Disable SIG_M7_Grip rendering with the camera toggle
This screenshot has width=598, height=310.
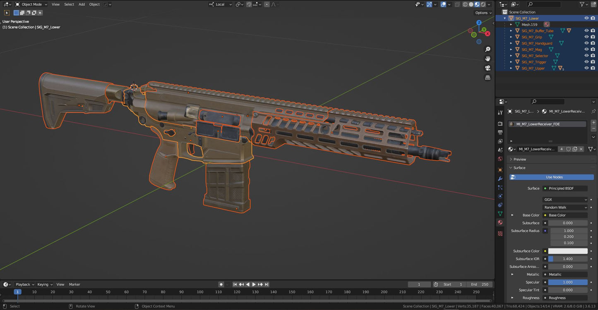593,37
